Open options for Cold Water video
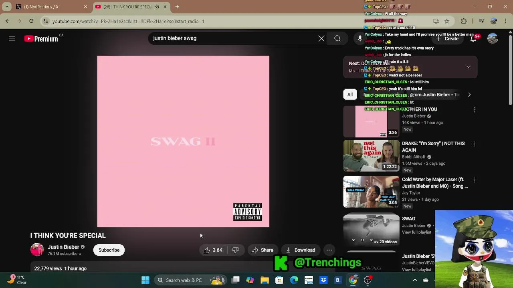513x288 pixels. (475, 180)
